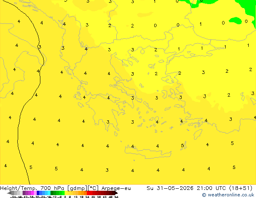Select the first dark blue legend swatch
The image size is (256, 198).
coord(38,193)
